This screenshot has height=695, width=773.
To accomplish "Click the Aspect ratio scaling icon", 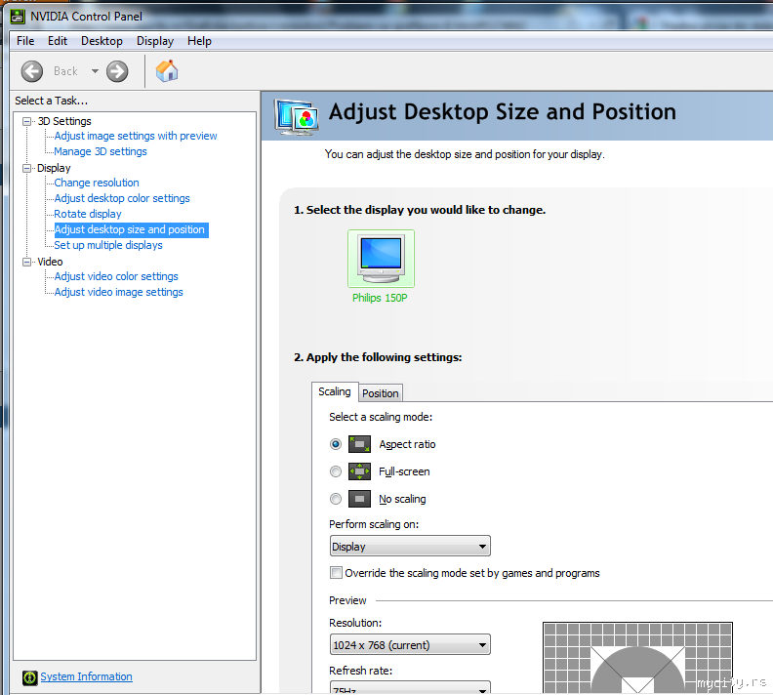I will pyautogui.click(x=359, y=444).
